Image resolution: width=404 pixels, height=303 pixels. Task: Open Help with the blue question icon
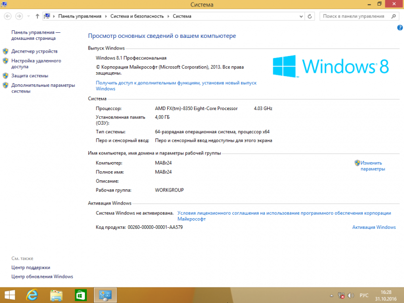(x=400, y=28)
